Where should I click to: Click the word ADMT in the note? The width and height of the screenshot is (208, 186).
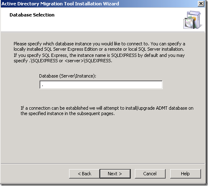click(162, 108)
